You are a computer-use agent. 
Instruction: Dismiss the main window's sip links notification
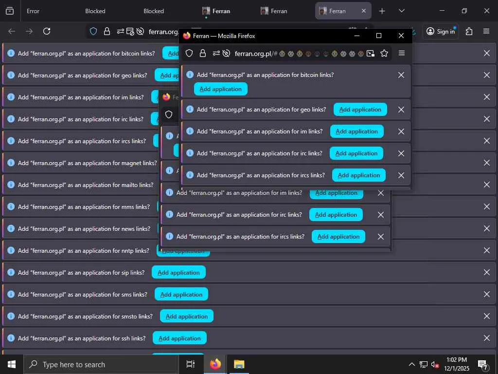(486, 273)
